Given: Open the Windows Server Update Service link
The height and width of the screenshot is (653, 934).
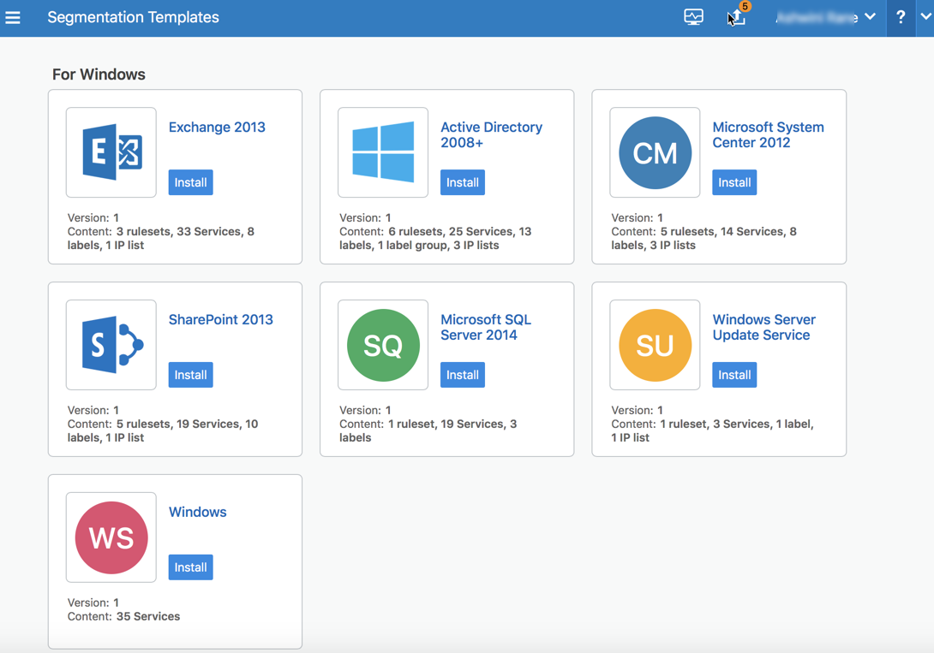Looking at the screenshot, I should tap(764, 328).
